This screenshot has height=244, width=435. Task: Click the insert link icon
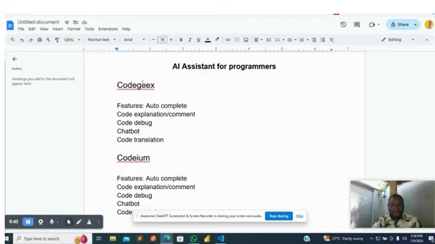pos(228,40)
